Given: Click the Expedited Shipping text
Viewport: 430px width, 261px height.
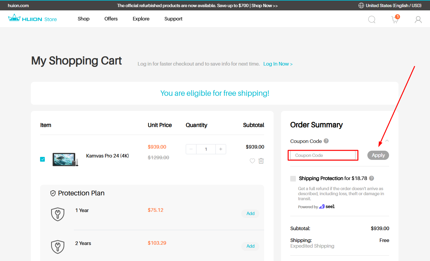Looking at the screenshot, I should click(x=312, y=246).
